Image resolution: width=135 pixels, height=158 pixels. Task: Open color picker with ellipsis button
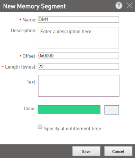point(112,110)
